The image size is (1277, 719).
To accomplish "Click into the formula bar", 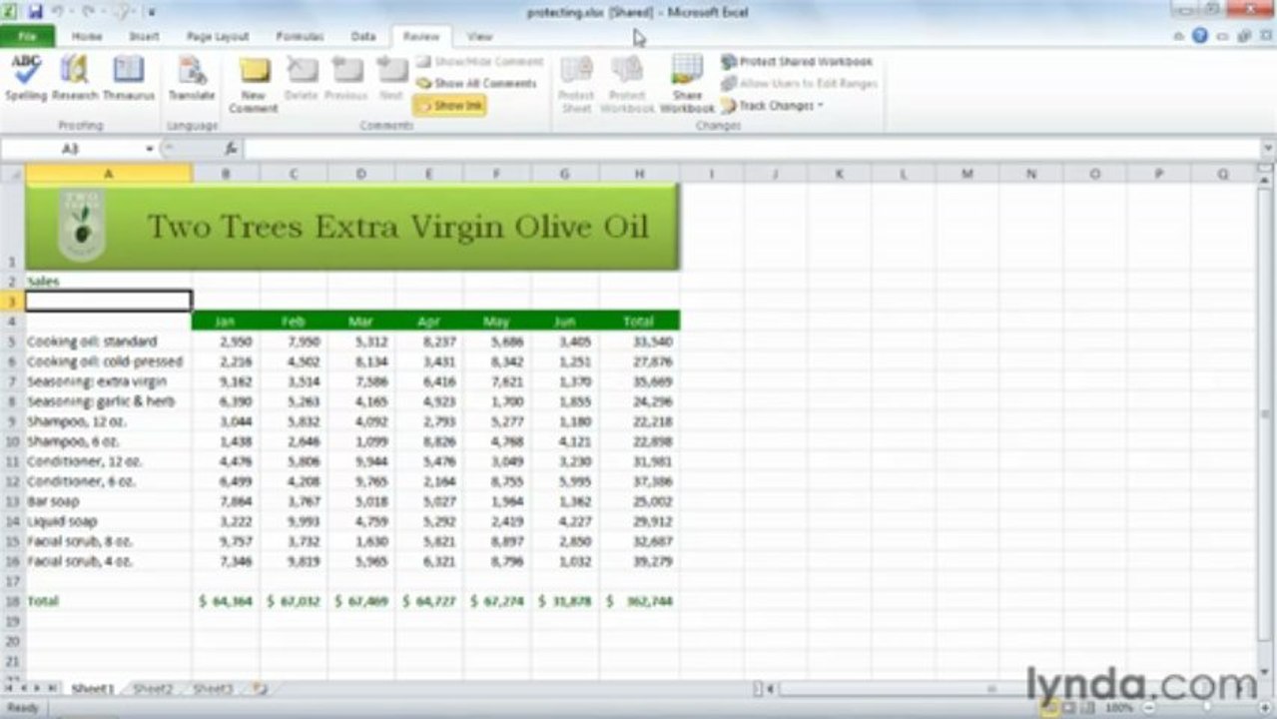I will click(751, 149).
